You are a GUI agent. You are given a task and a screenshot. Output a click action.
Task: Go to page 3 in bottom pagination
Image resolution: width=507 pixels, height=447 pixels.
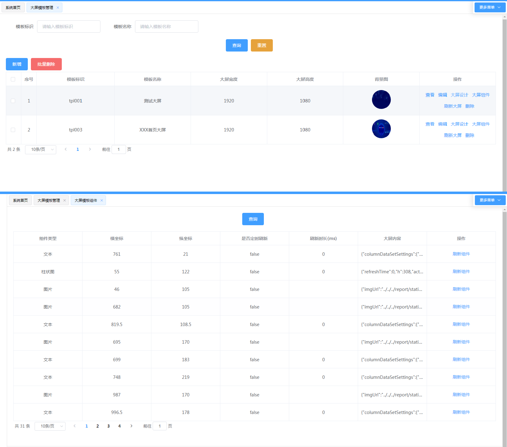click(x=108, y=426)
